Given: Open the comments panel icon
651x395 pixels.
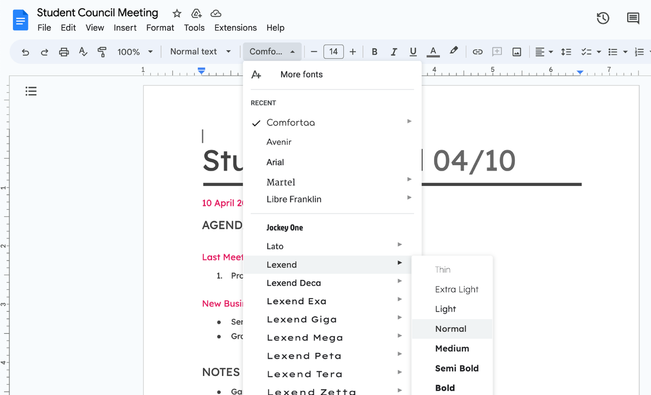Looking at the screenshot, I should 633,18.
